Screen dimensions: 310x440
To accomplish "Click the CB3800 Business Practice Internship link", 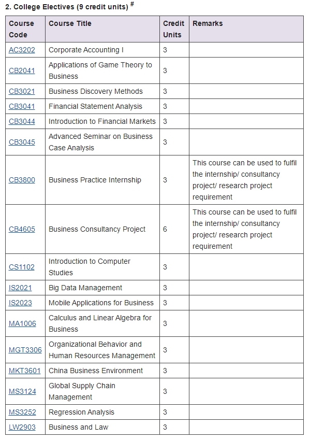I will [22, 180].
